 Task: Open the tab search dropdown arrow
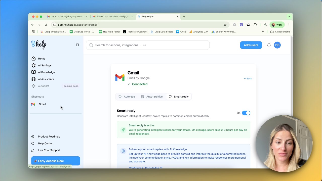tap(289, 17)
